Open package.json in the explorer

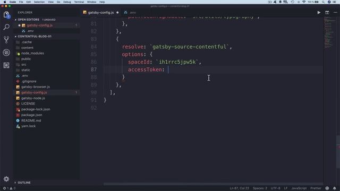[32, 115]
